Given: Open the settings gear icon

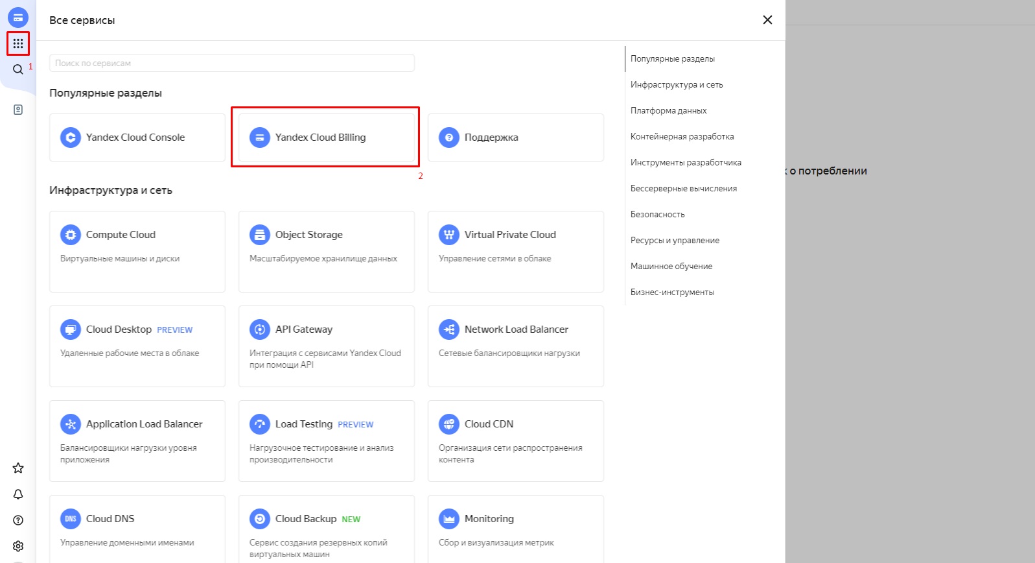Looking at the screenshot, I should point(18,546).
